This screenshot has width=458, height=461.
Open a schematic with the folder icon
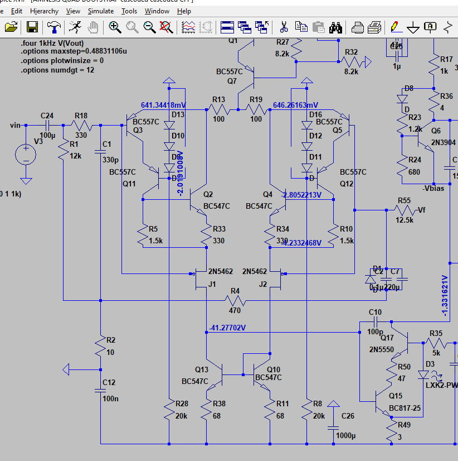[12, 27]
